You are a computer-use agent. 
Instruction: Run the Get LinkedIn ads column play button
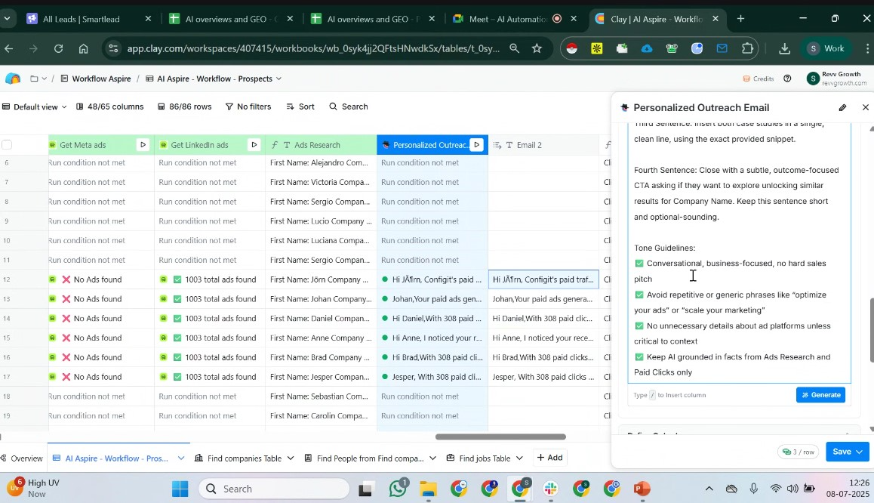coord(254,145)
